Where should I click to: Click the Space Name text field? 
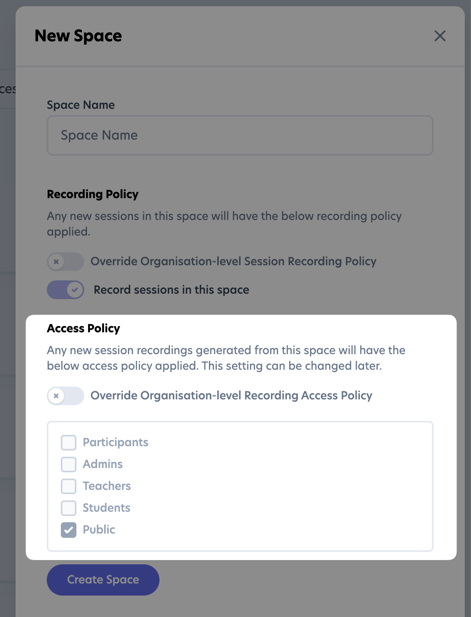tap(240, 135)
